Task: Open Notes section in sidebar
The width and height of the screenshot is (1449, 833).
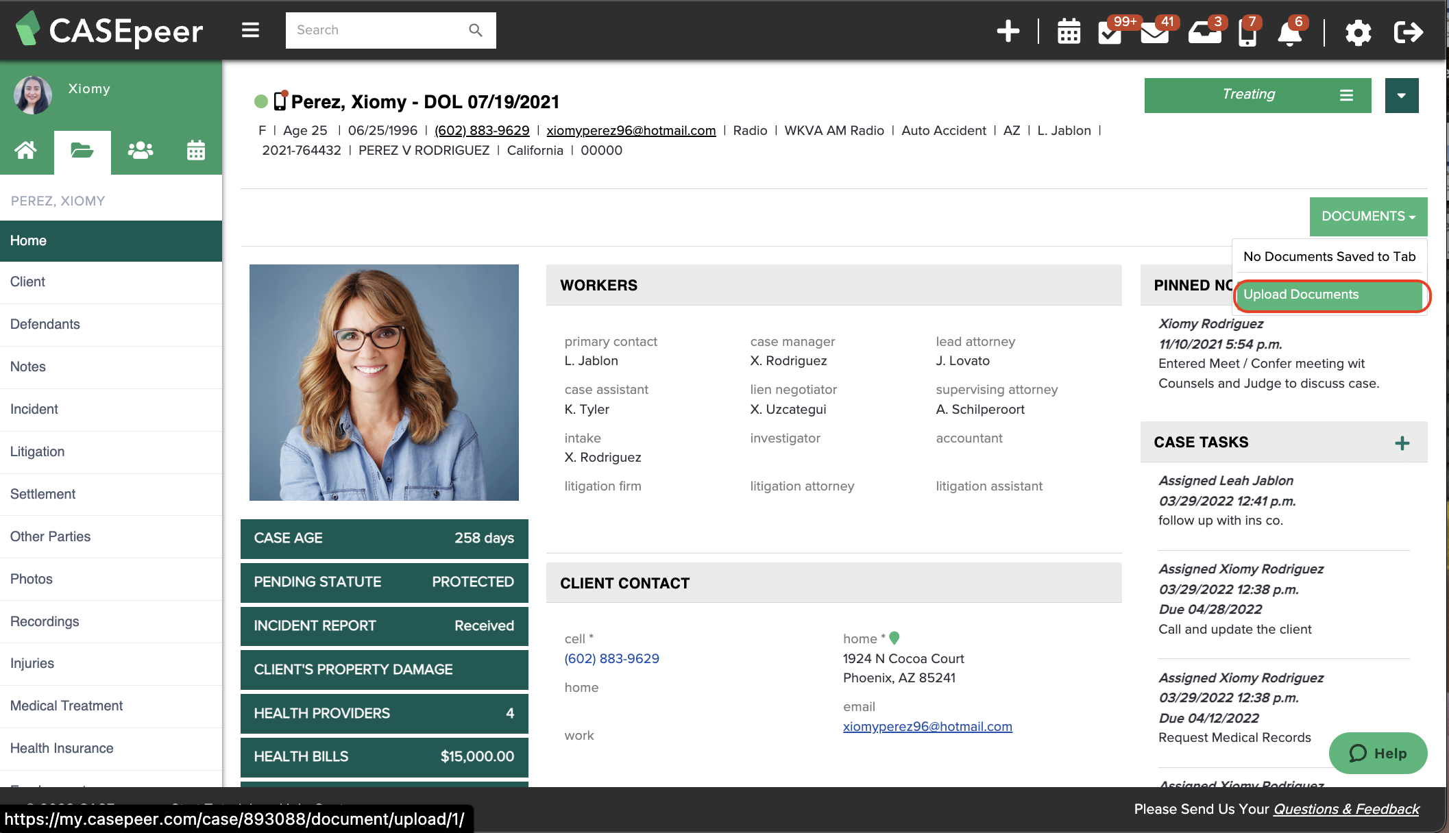Action: (x=111, y=367)
